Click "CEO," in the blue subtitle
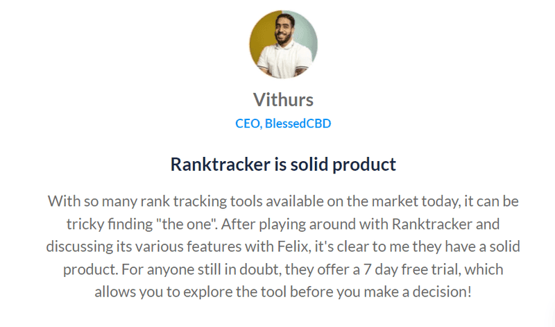This screenshot has width=555, height=327. (248, 124)
